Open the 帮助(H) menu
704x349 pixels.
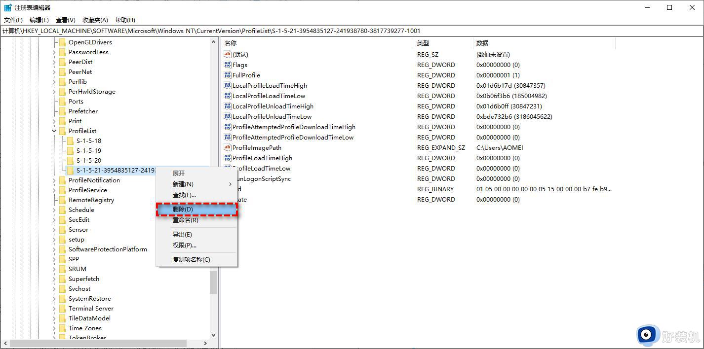click(125, 20)
